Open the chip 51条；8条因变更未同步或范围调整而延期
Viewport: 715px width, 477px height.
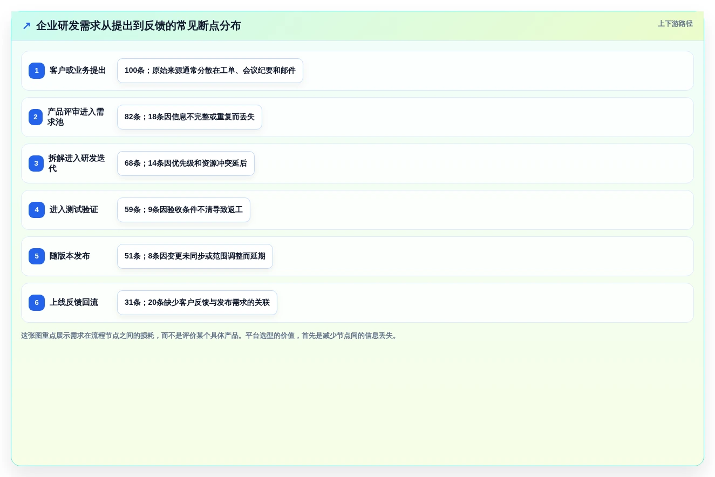195,256
